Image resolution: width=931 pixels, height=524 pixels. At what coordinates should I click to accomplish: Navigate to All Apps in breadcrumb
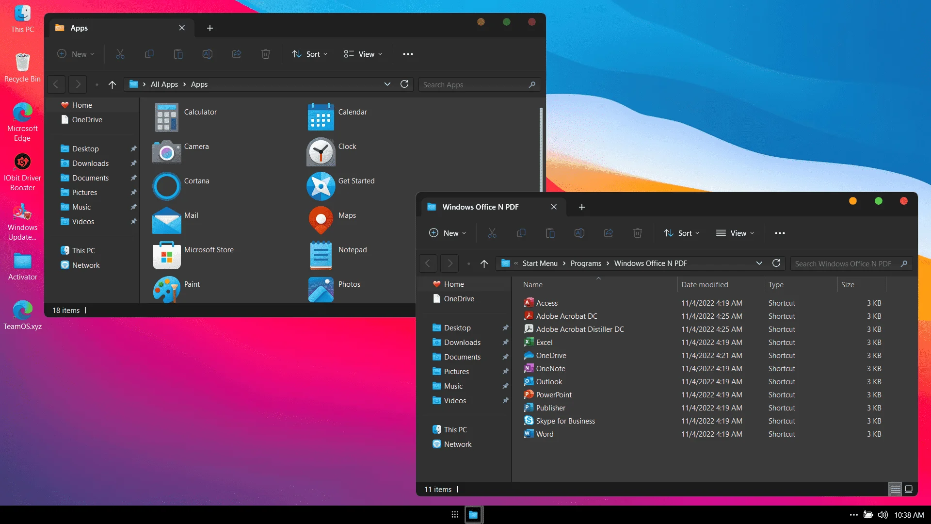[x=164, y=84]
